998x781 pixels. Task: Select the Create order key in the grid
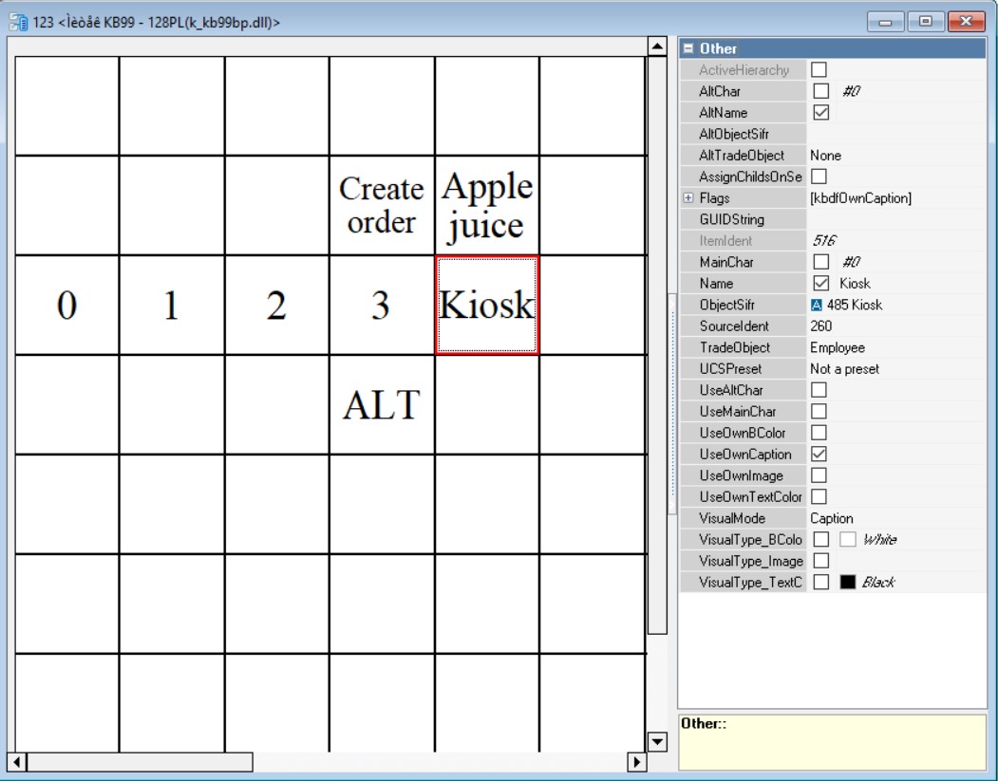pyautogui.click(x=382, y=205)
